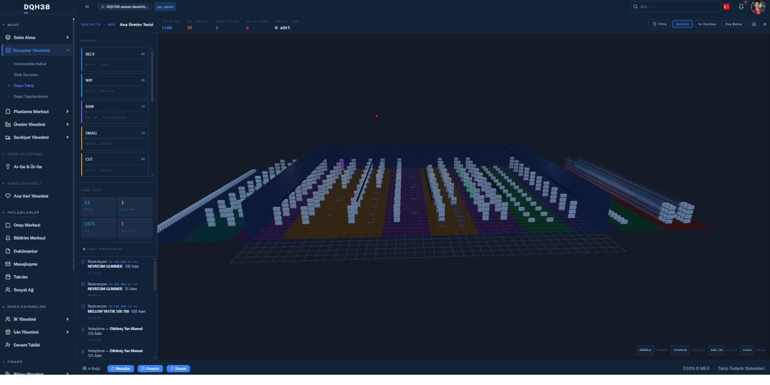Viewport: 770px width, 385px height.
Task: Click the 1 Dolu Raf summary tile
Action: click(135, 206)
